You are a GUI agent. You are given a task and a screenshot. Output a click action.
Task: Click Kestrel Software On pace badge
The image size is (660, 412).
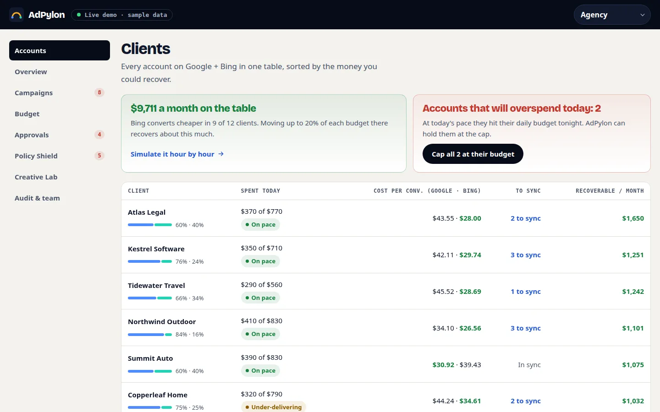coord(260,261)
